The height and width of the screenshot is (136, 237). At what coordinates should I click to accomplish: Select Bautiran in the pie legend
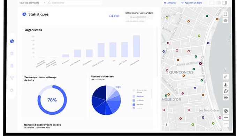click(x=140, y=96)
